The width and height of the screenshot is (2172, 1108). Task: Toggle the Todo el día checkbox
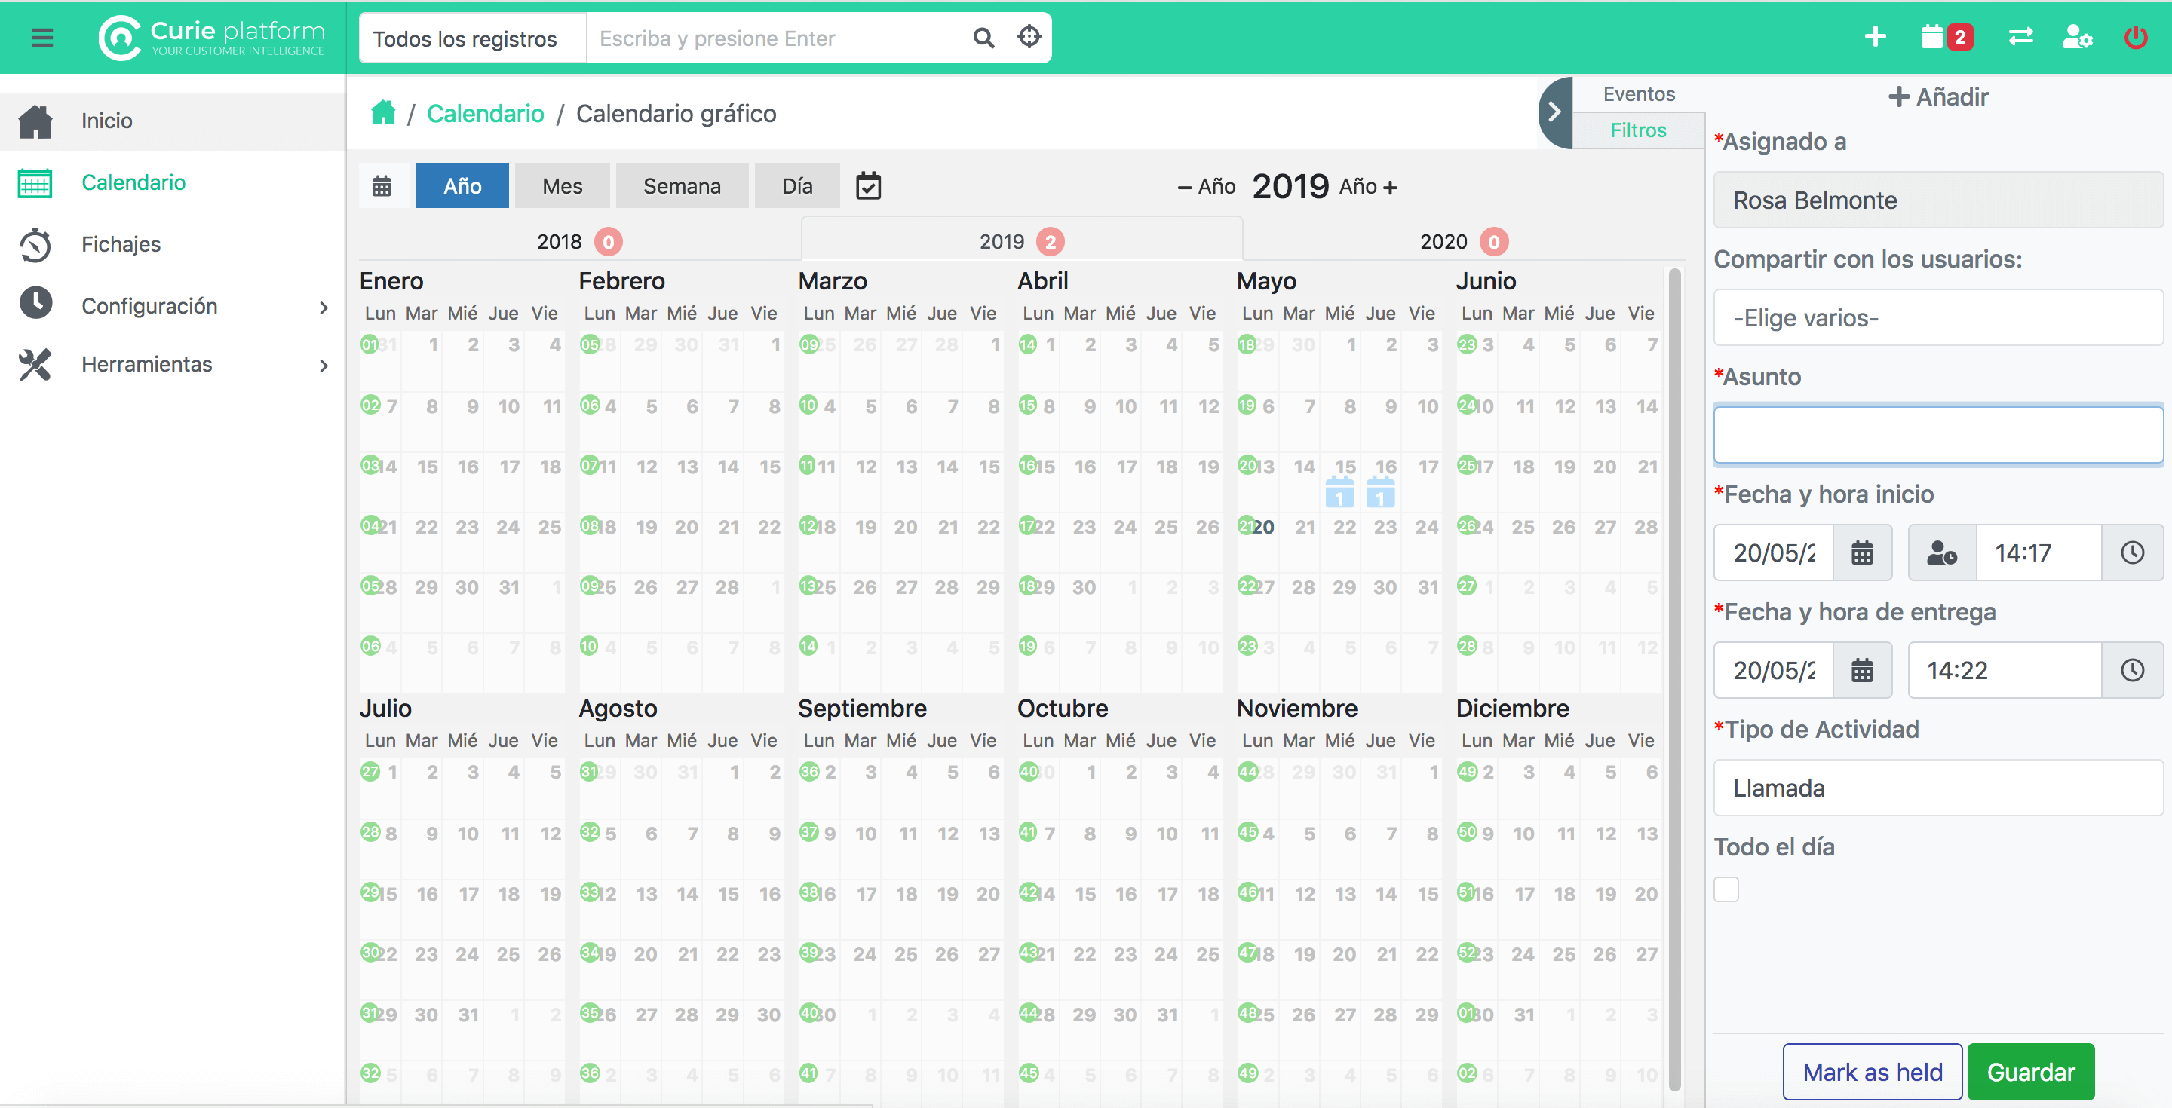pyautogui.click(x=1726, y=889)
